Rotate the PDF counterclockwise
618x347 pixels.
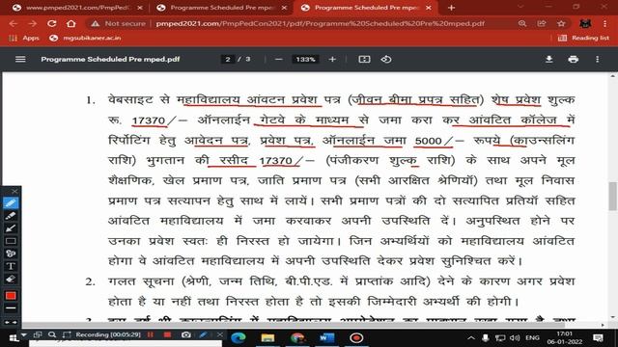coord(386,59)
